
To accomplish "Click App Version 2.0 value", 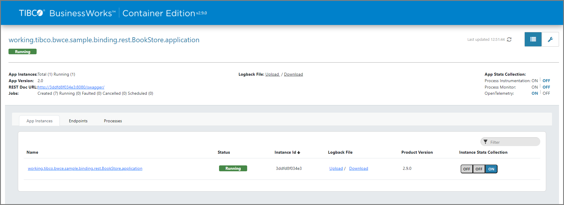I will pos(40,81).
